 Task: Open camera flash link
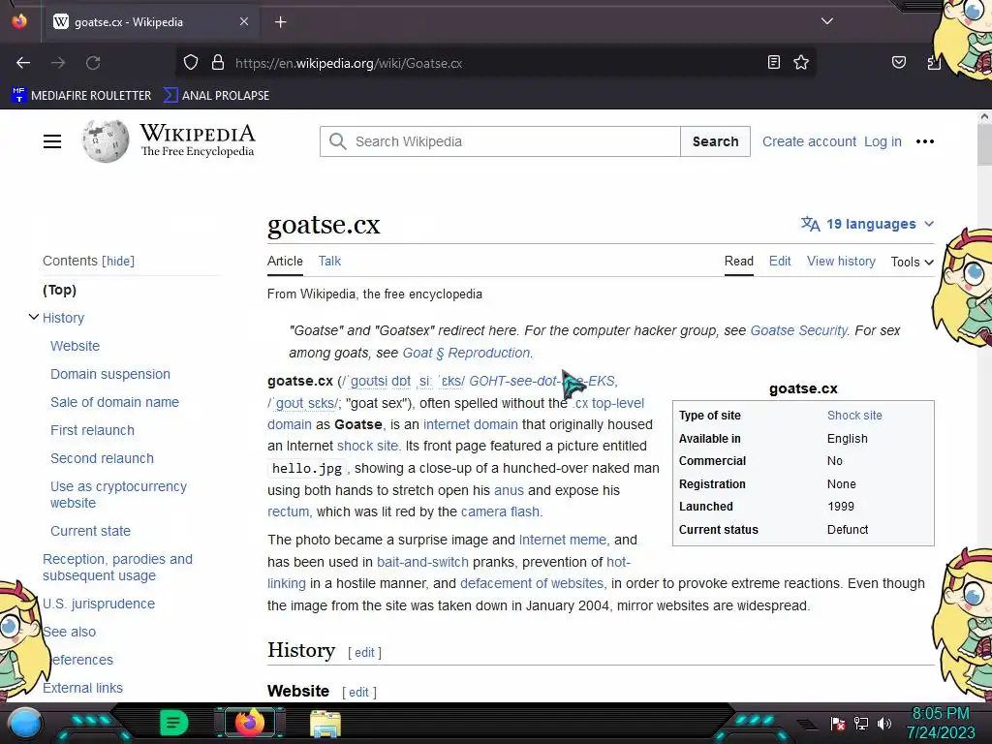pos(500,511)
